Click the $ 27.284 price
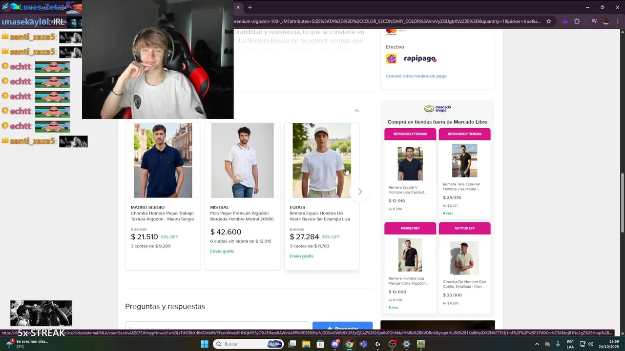The width and height of the screenshot is (625, 351). [x=304, y=237]
